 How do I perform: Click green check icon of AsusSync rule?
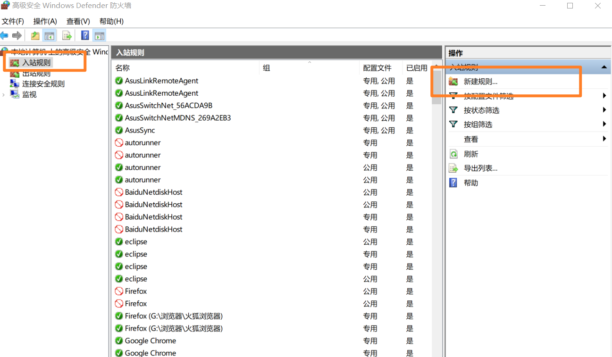tap(119, 130)
